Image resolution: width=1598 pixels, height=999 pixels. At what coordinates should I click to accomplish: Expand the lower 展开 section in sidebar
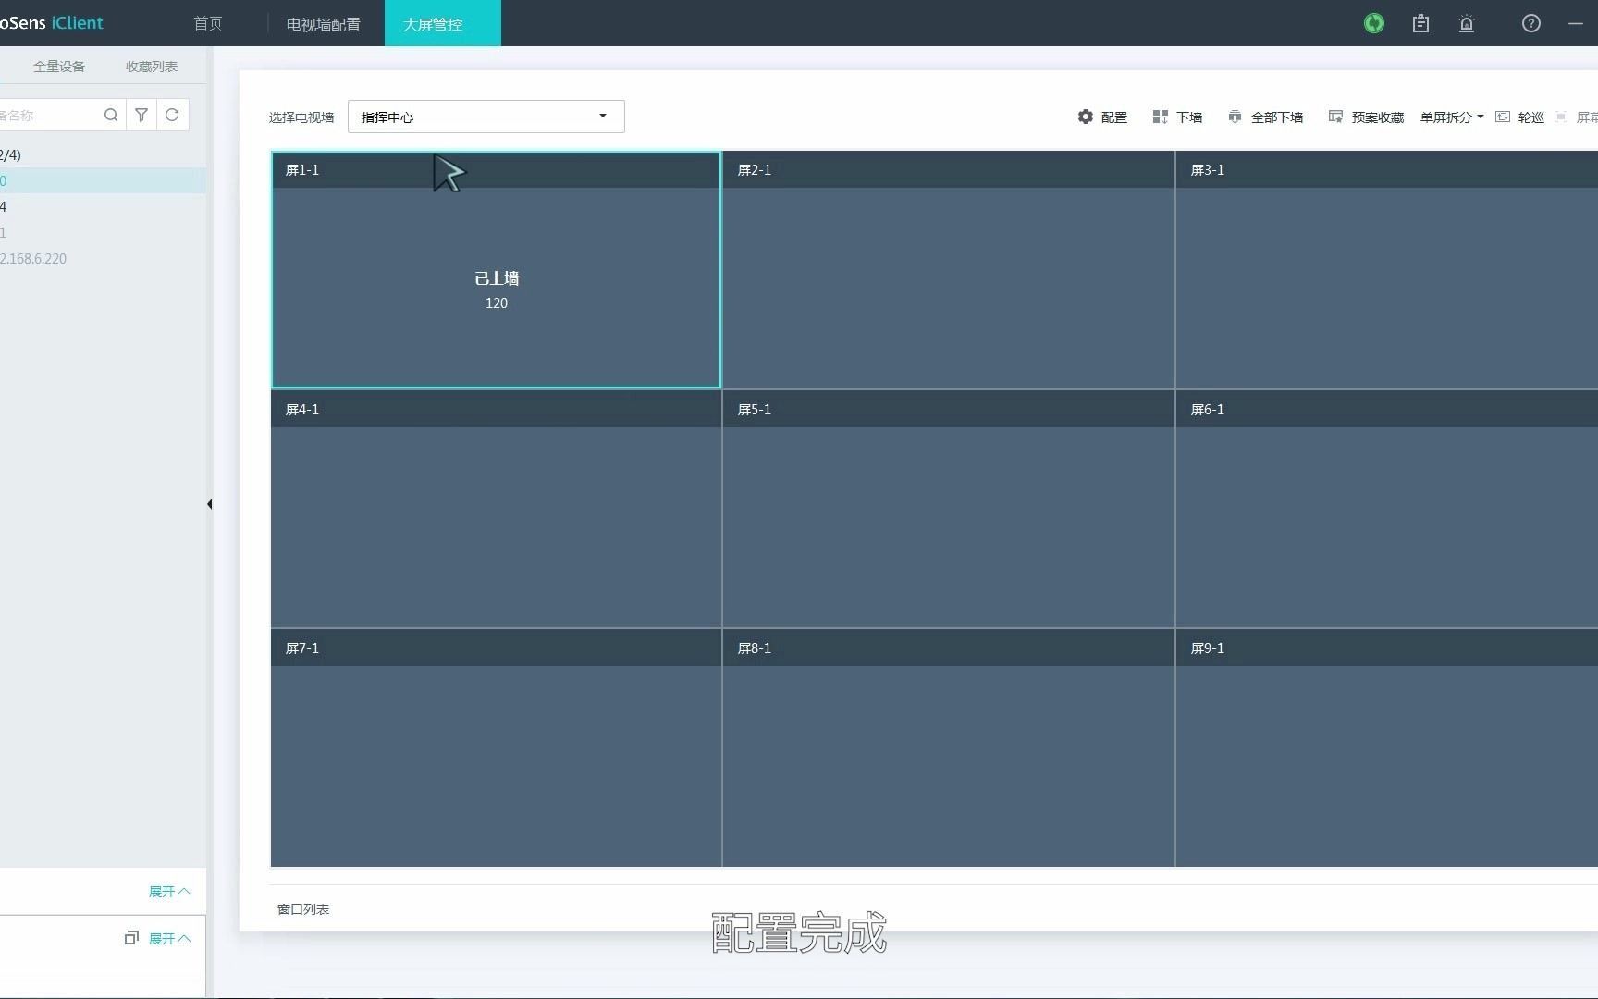tap(169, 939)
